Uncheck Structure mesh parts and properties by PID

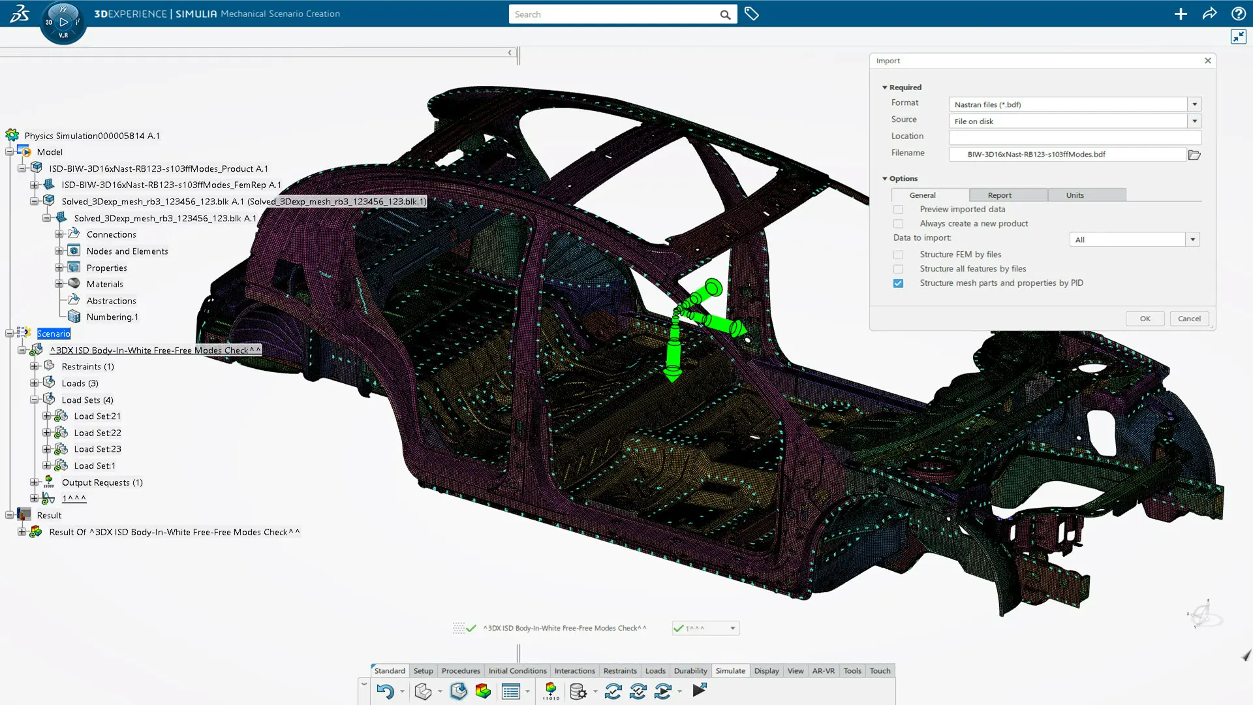click(899, 283)
